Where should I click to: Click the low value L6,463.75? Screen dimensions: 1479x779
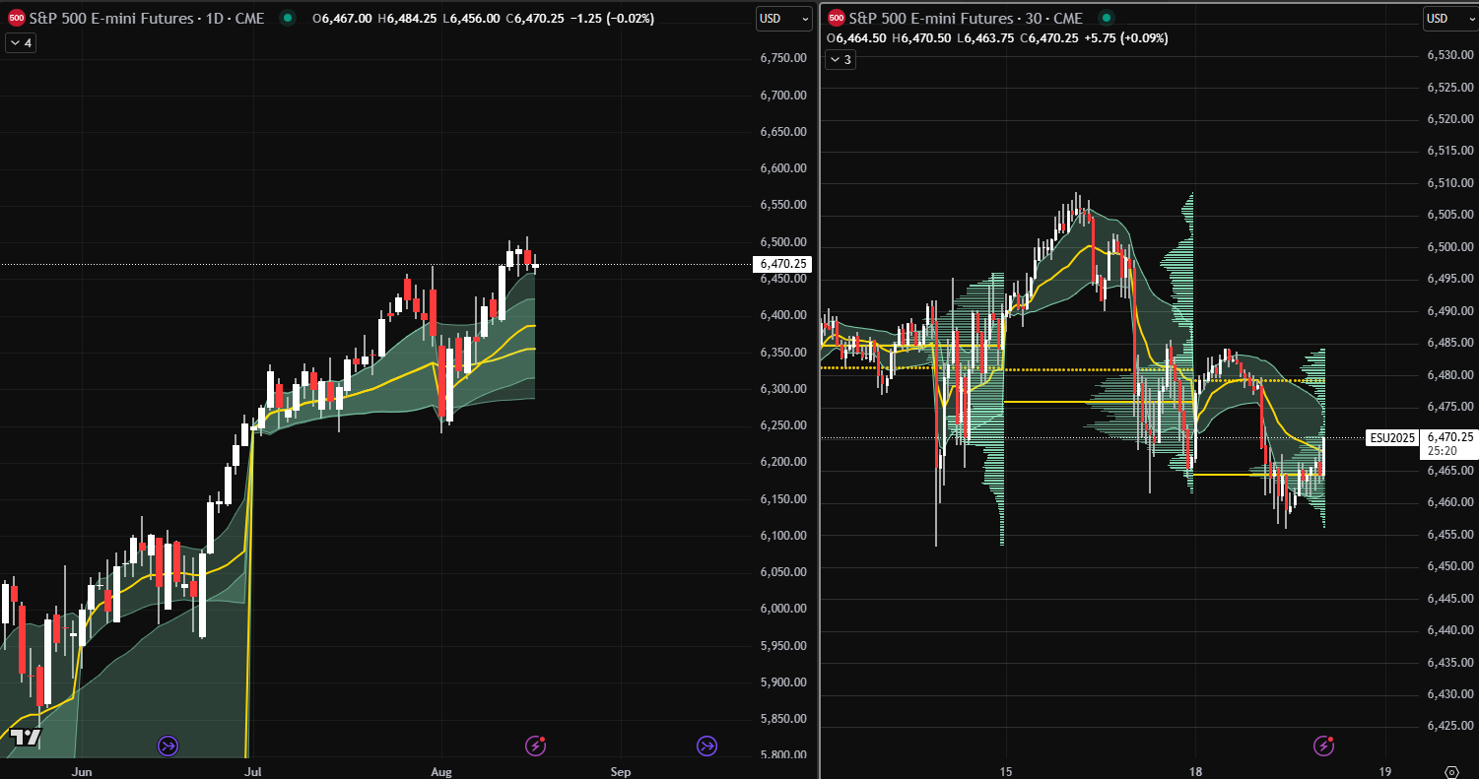[986, 37]
